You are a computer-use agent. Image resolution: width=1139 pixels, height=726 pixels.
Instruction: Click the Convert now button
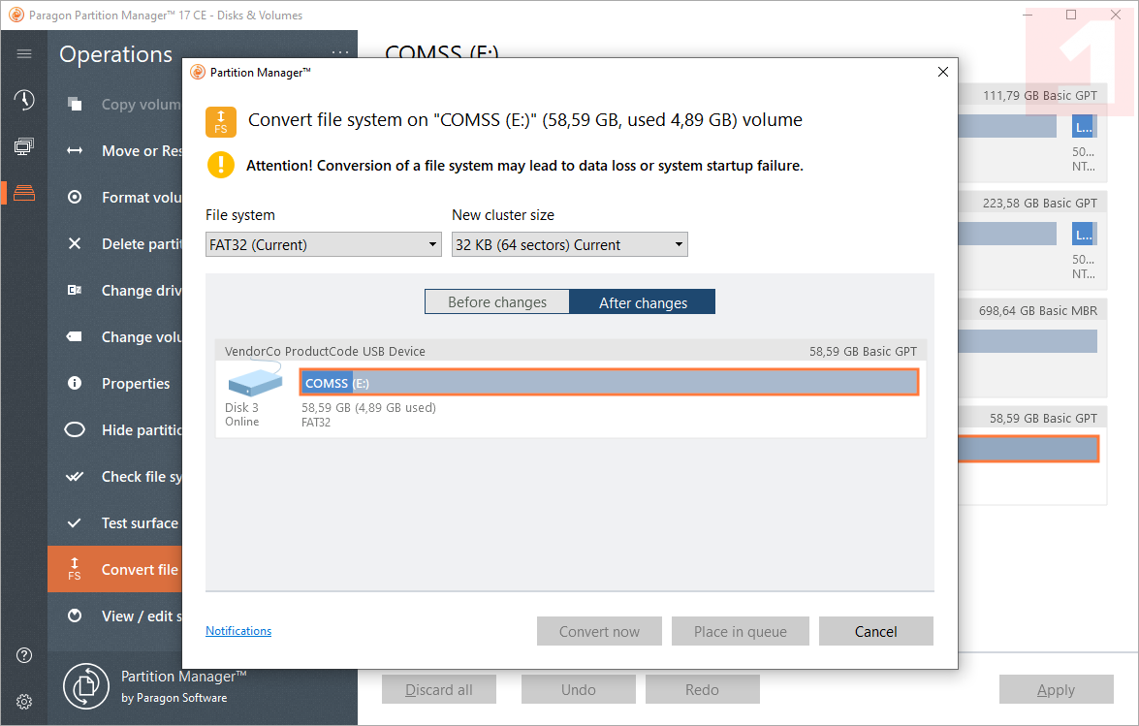(x=599, y=631)
